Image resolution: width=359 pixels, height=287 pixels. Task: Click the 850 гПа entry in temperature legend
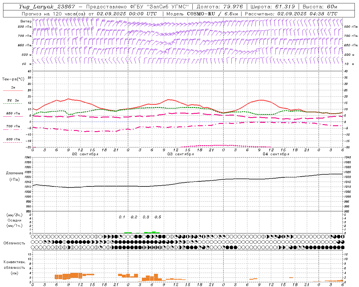[13, 114]
